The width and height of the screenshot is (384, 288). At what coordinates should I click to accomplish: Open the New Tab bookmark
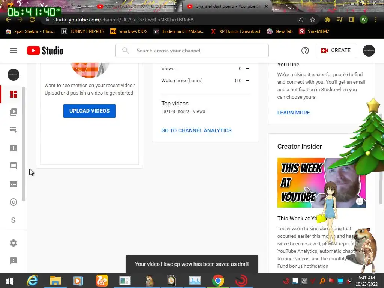click(x=280, y=31)
